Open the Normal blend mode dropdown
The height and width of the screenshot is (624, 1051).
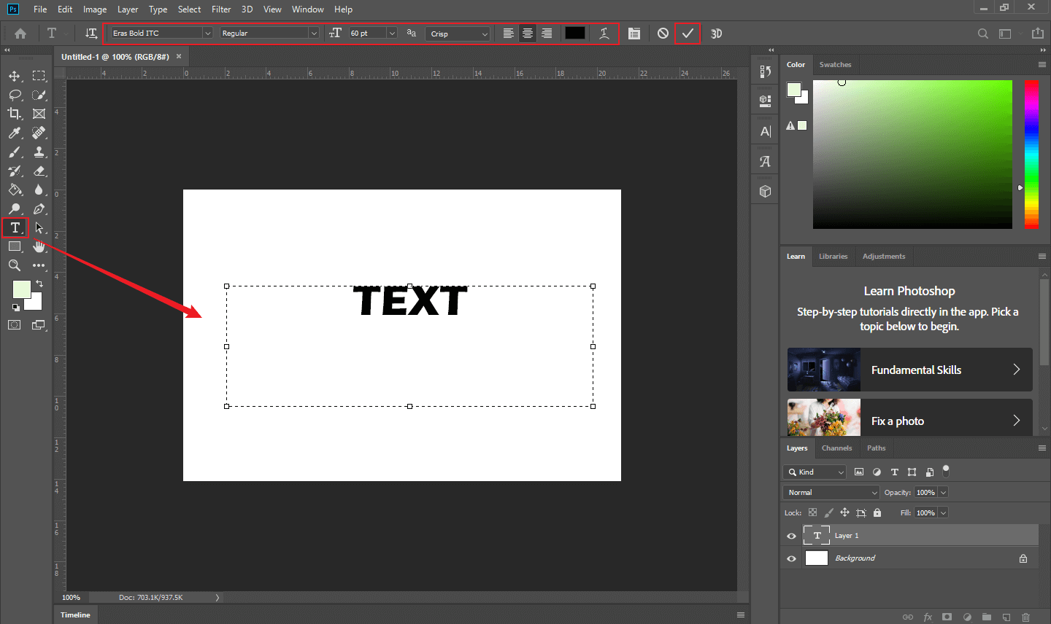(x=830, y=492)
